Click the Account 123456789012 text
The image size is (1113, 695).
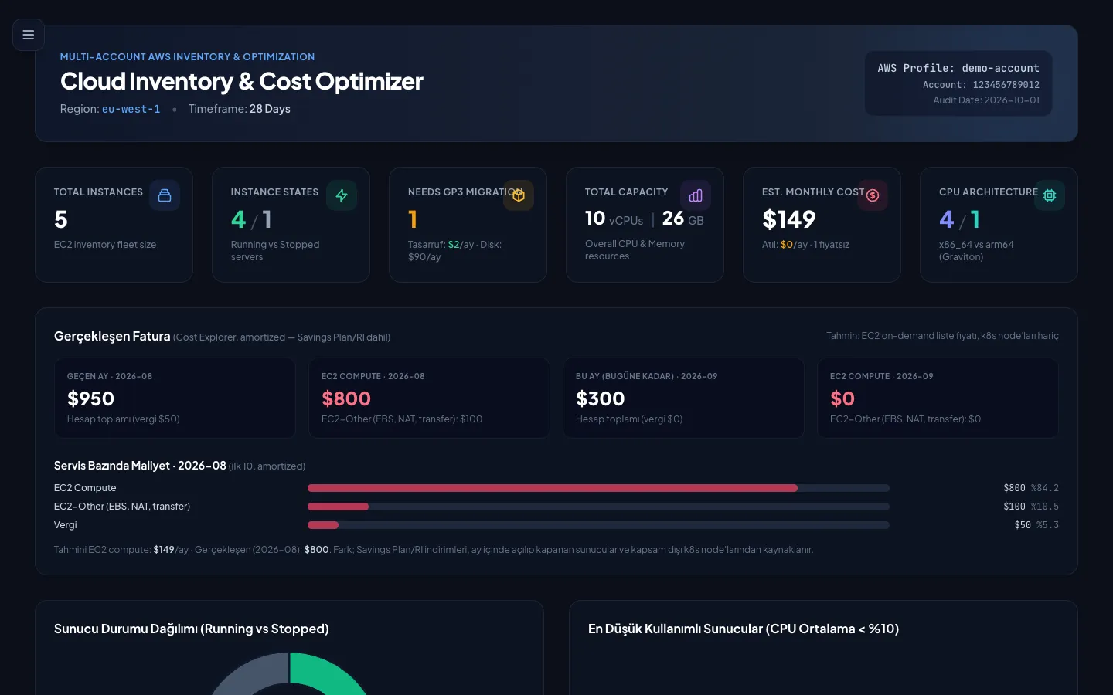pos(981,85)
